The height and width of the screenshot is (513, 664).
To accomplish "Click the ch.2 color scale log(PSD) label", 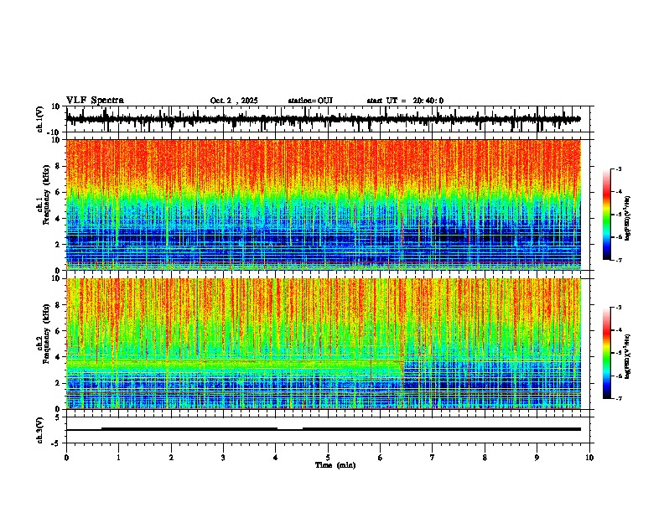I will coord(627,356).
